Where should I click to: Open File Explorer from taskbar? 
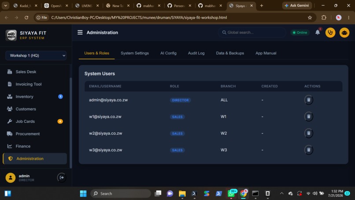click(182, 194)
